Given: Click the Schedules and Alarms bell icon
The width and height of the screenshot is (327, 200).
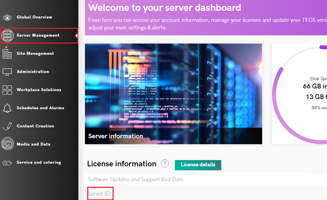Looking at the screenshot, I should point(7,108).
